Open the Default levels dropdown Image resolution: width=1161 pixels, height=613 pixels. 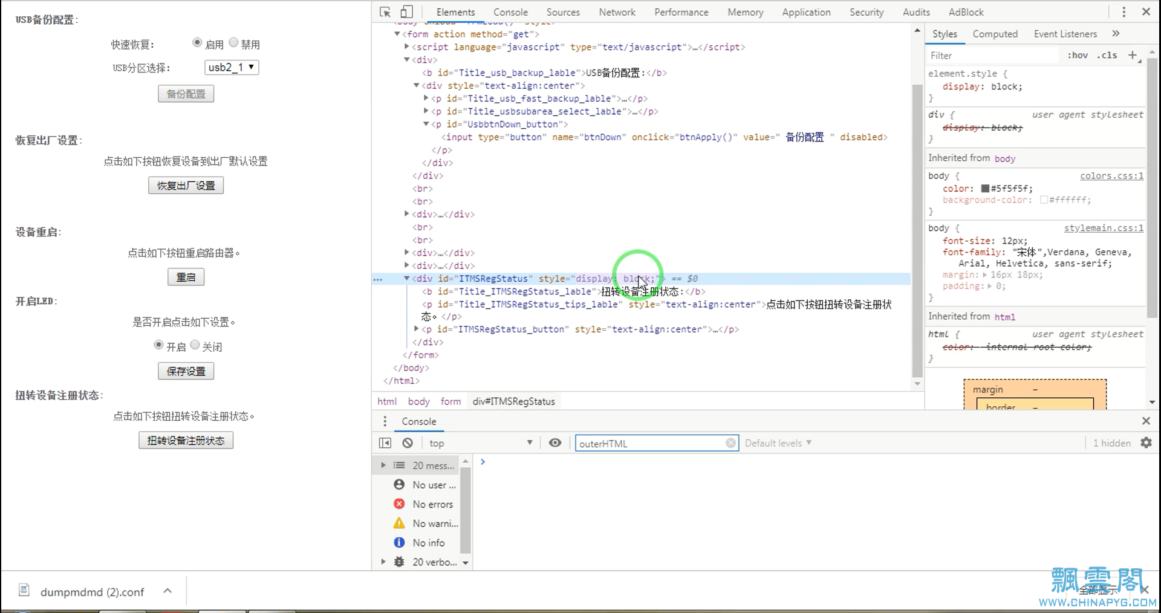click(x=778, y=443)
